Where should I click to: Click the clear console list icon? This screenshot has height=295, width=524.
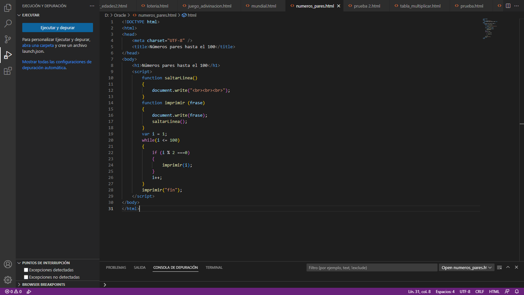499,267
